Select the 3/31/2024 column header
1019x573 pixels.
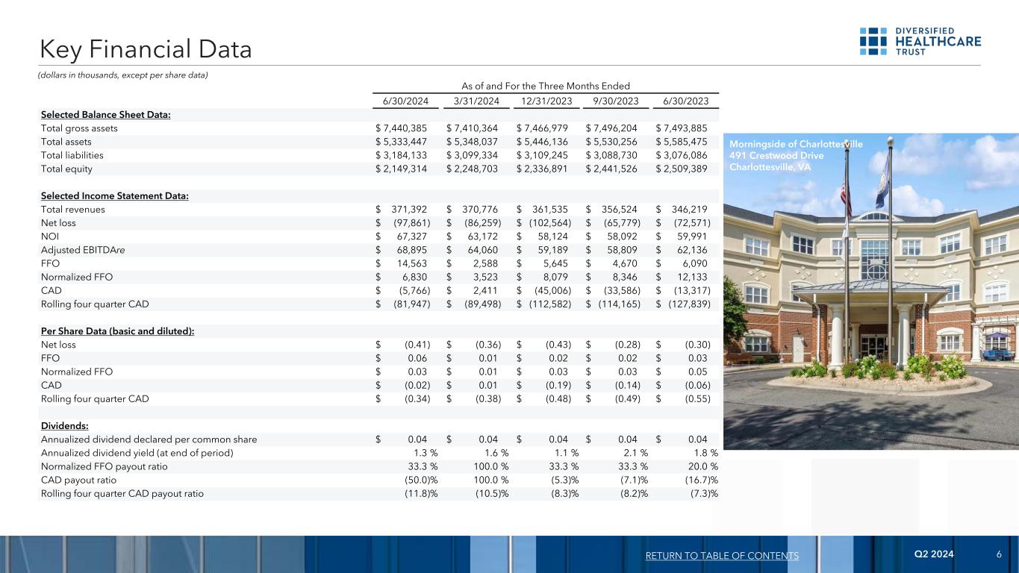[x=477, y=102]
